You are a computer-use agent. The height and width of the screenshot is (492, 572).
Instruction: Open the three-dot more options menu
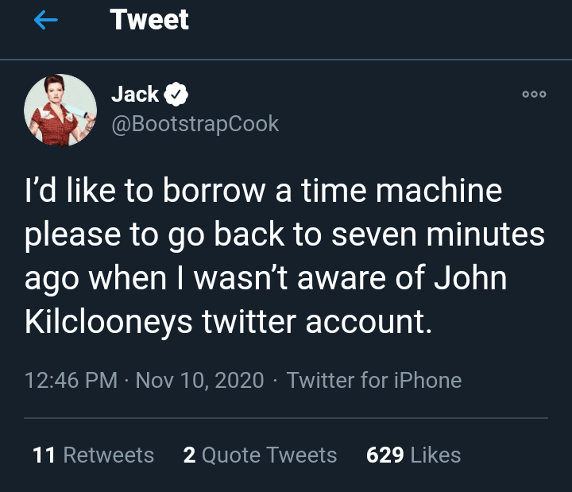point(534,94)
